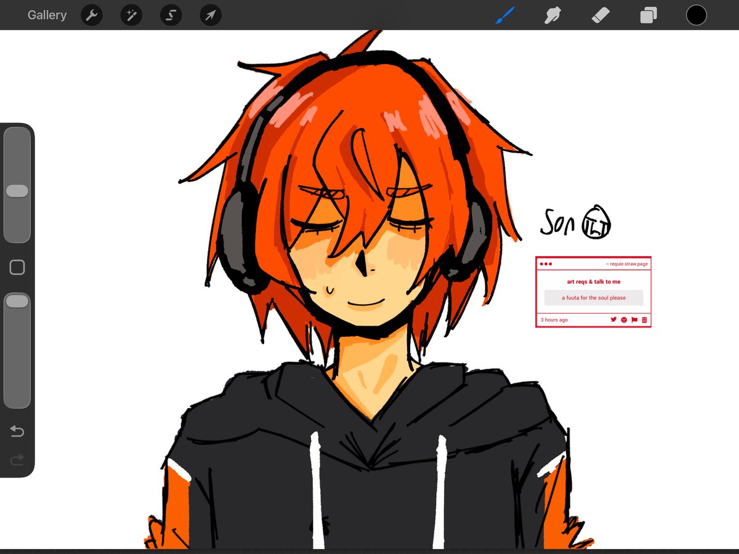Undo the last stroke

click(17, 431)
